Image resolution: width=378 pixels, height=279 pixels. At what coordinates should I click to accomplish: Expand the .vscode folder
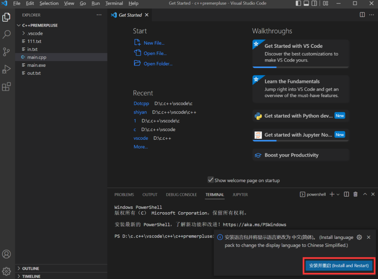35,33
